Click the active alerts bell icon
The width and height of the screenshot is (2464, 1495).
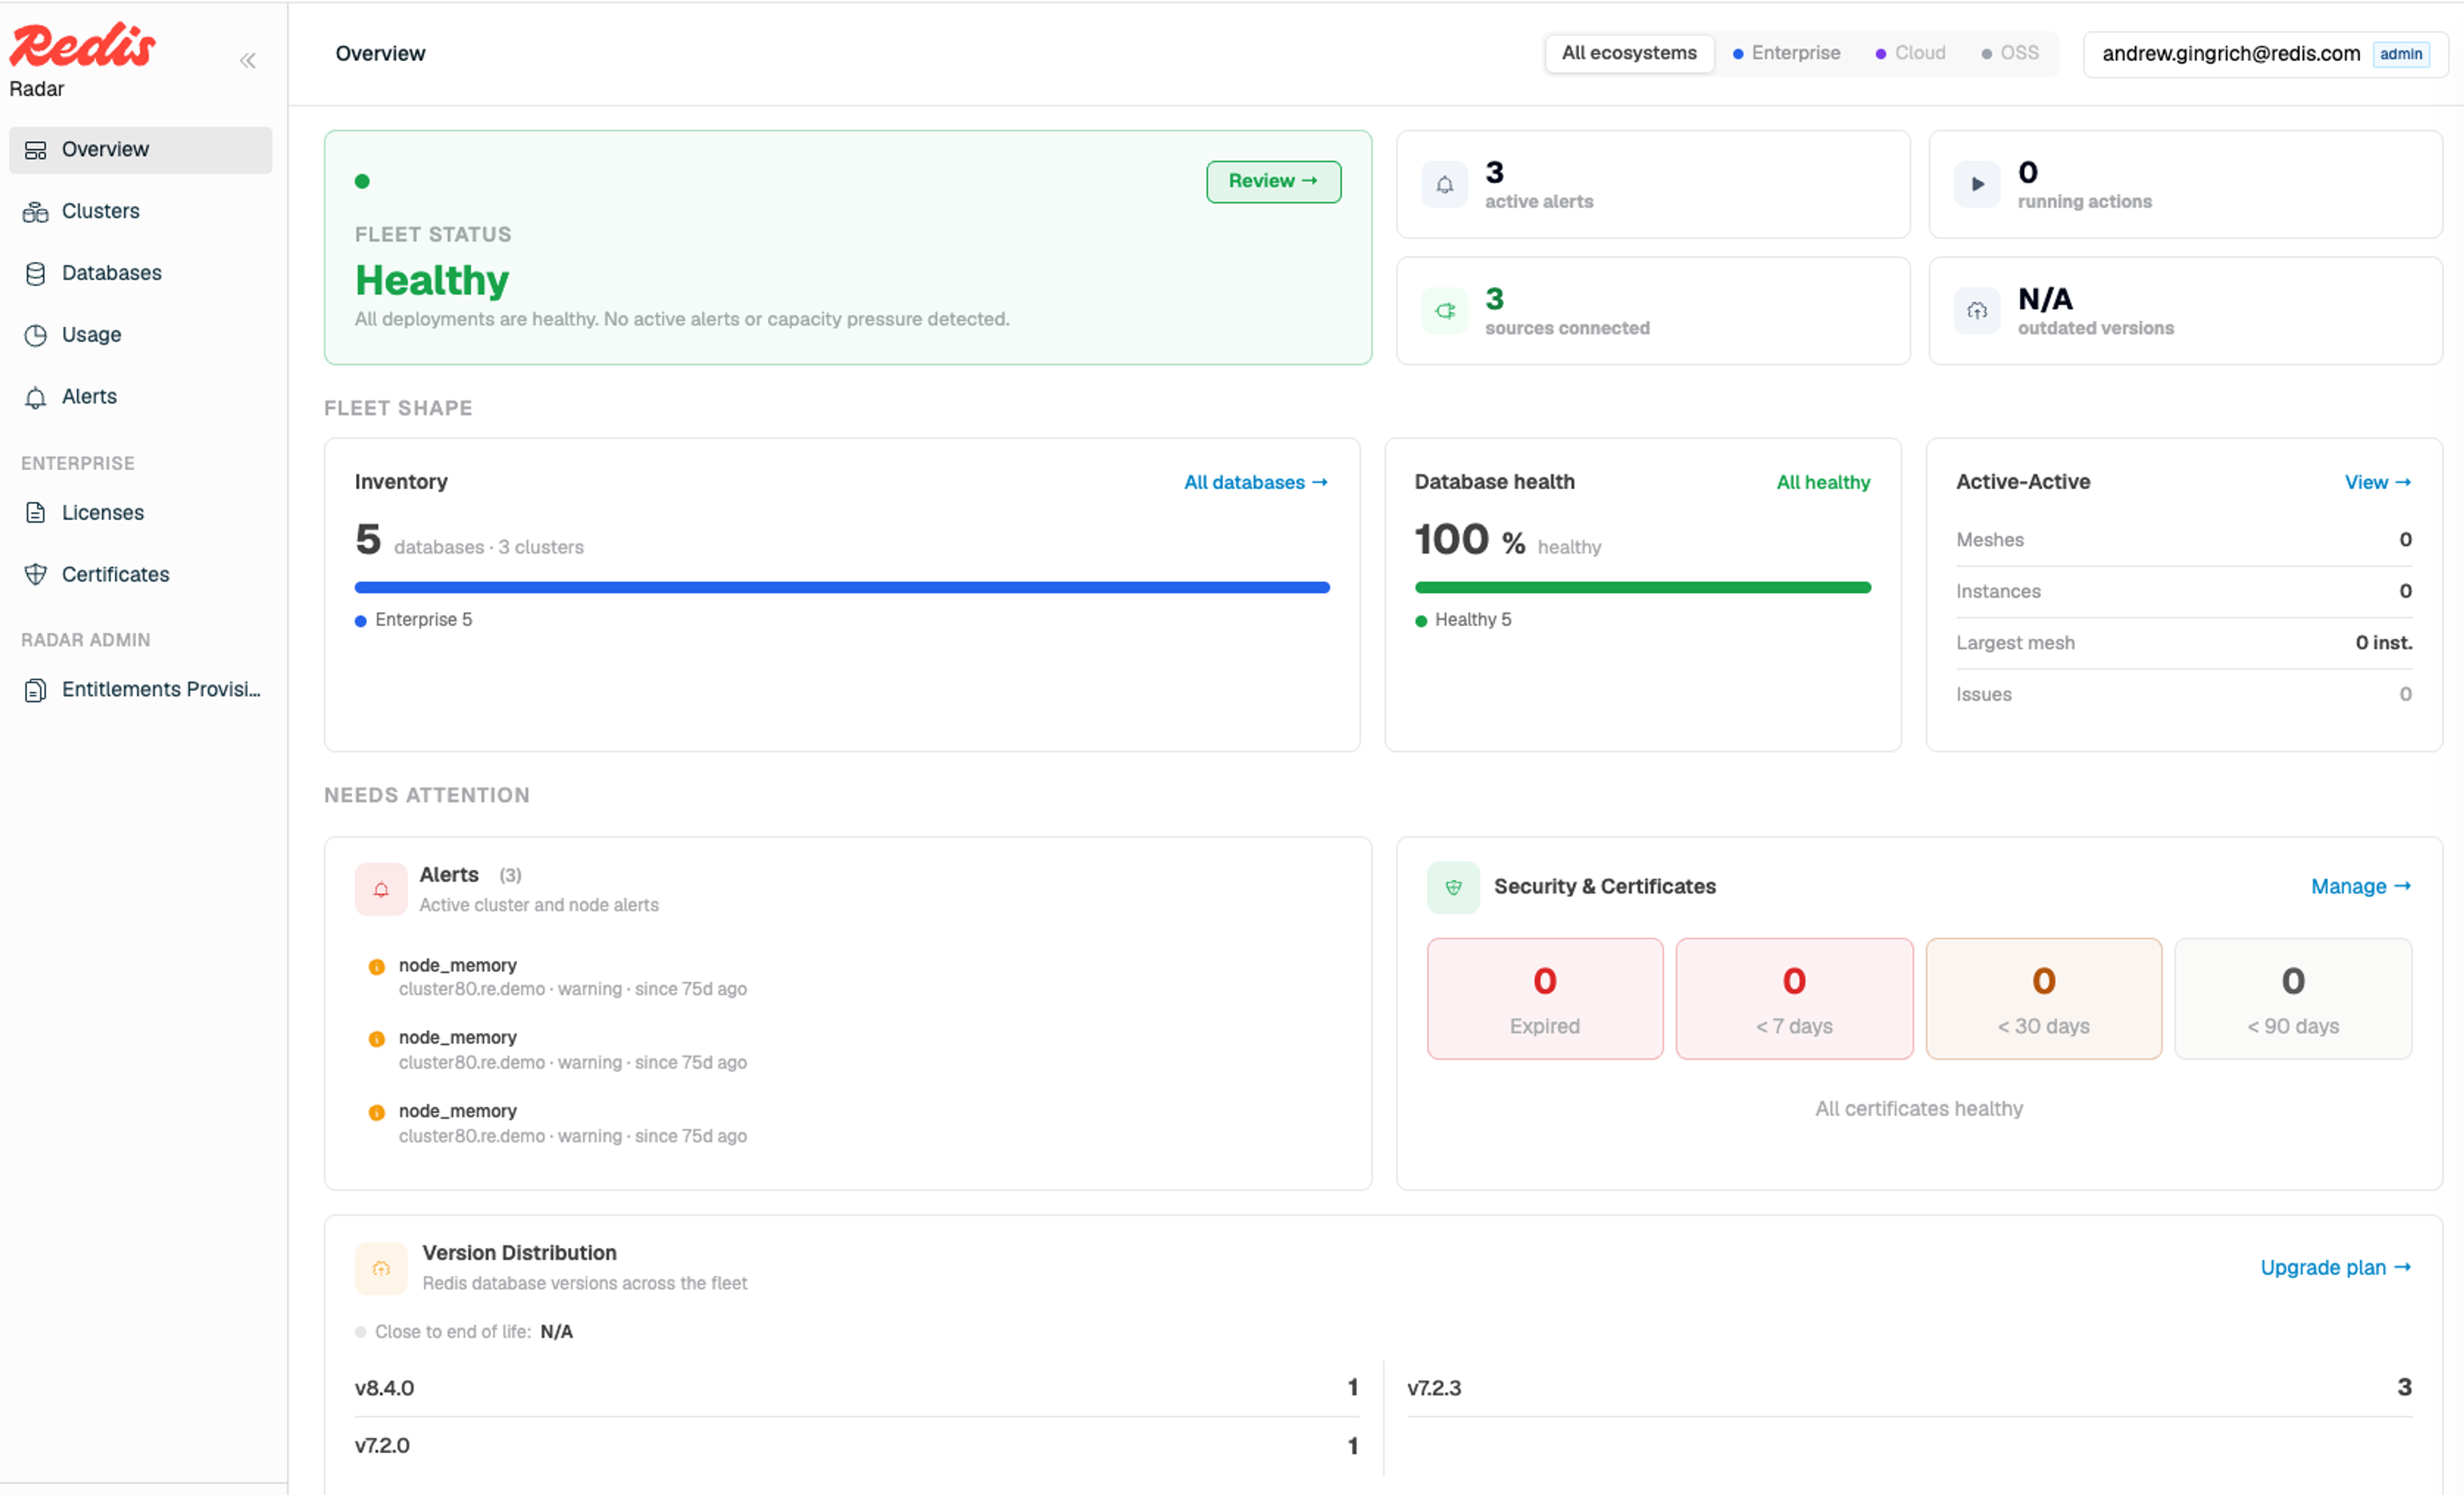point(1444,185)
